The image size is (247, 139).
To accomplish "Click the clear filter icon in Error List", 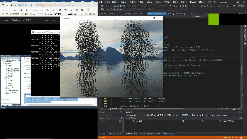I will coord(206,115).
